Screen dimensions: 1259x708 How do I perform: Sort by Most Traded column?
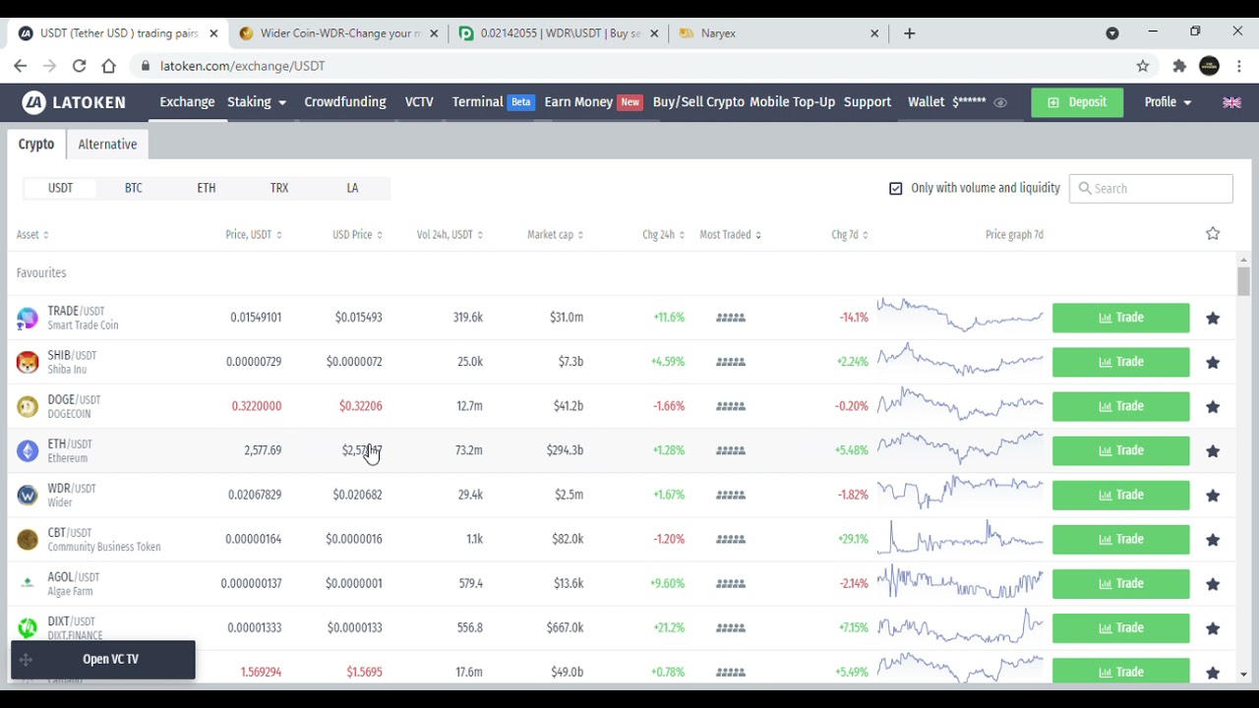[731, 235]
